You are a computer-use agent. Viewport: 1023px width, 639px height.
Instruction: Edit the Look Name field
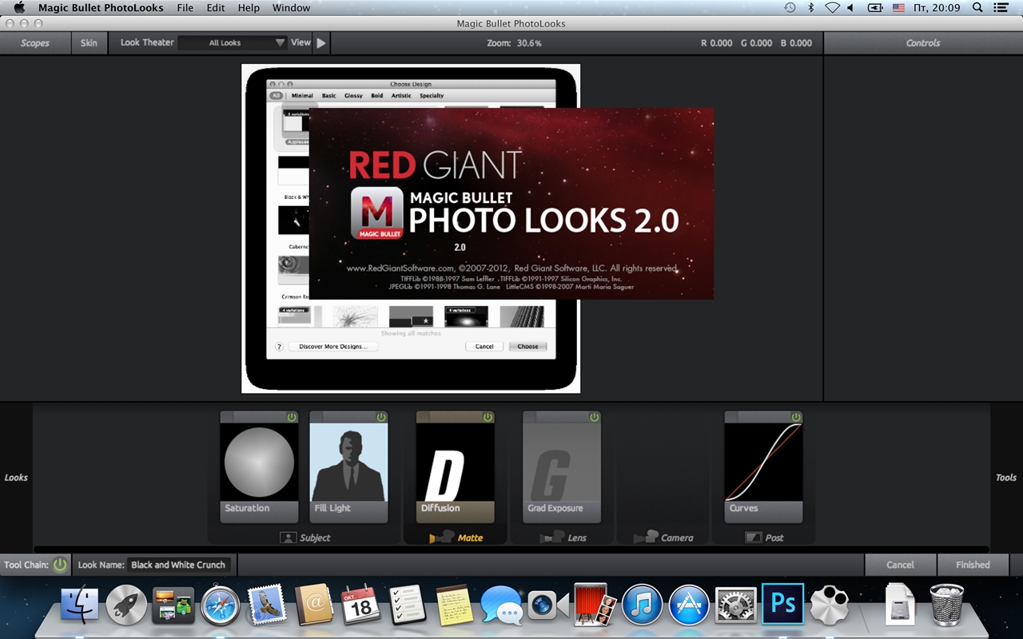(x=178, y=565)
